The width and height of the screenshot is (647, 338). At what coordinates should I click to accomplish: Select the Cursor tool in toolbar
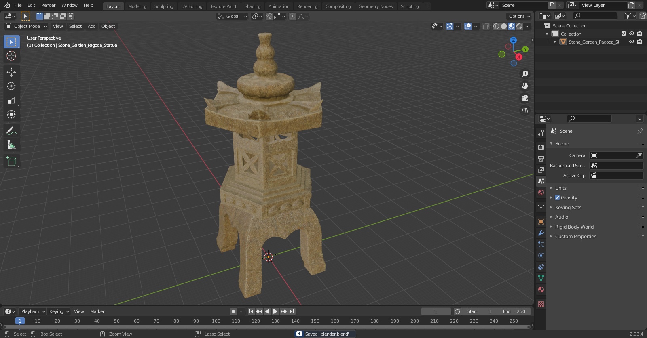pos(11,56)
